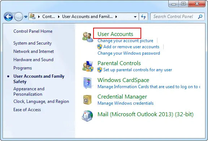Click Change your account picture
208x141 pixels.
125,41
